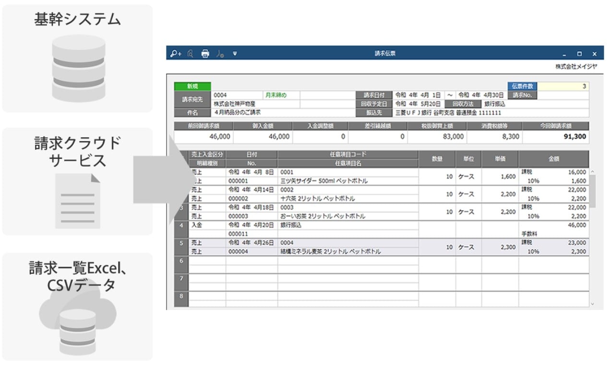Minimize the 請求伝票 window
Viewport: 610px width, 368px height.
[x=564, y=54]
